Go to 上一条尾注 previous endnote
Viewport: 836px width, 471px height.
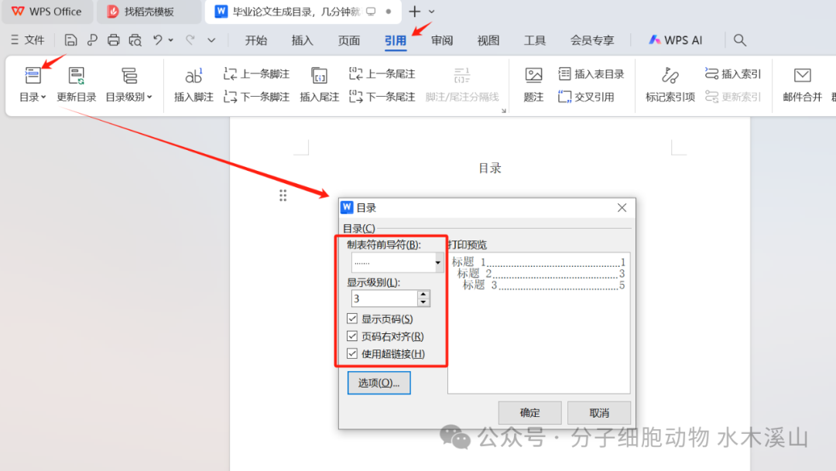click(x=382, y=74)
